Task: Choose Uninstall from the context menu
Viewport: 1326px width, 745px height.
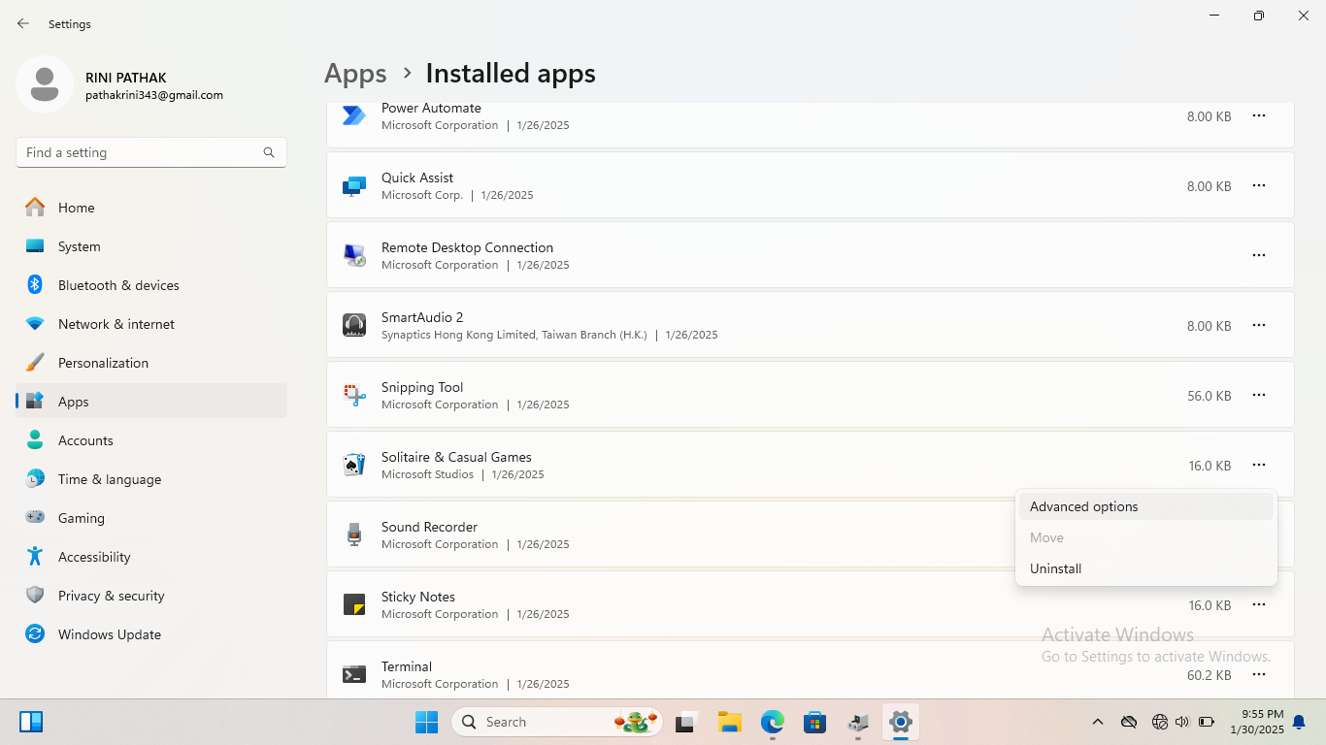Action: 1055,568
